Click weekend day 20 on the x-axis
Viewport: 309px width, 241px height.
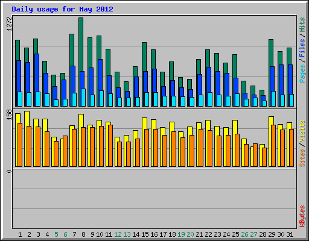click(x=190, y=234)
